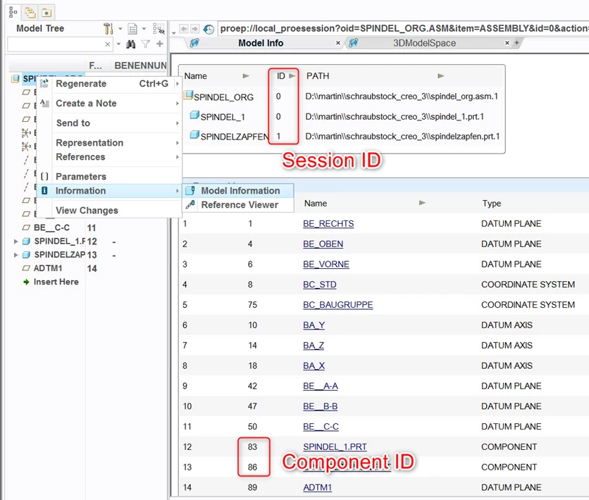The width and height of the screenshot is (589, 500).
Task: Select Information menu entry
Action: pos(109,191)
